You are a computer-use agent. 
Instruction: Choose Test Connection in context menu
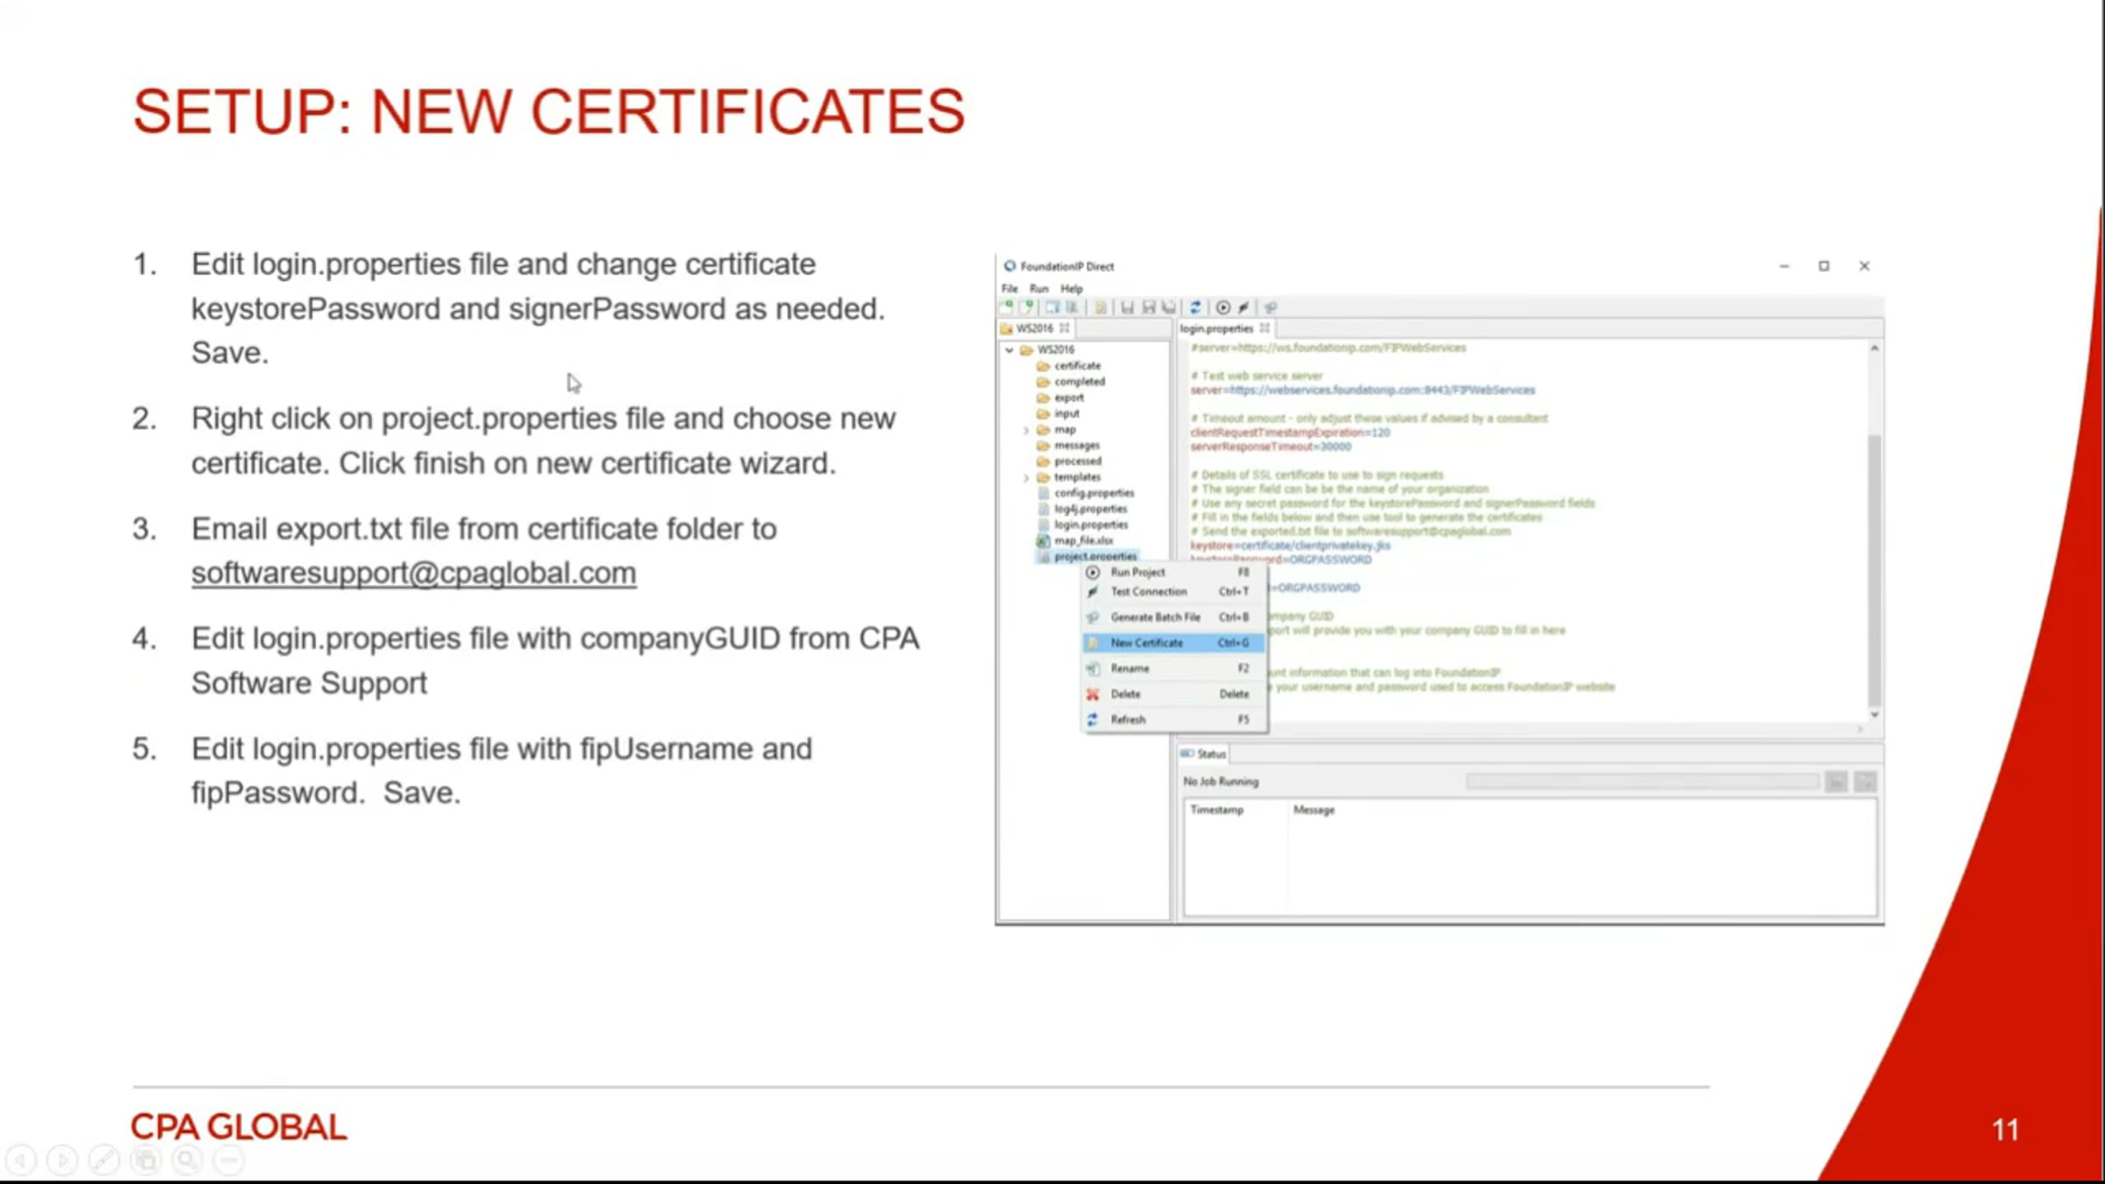coord(1173,592)
